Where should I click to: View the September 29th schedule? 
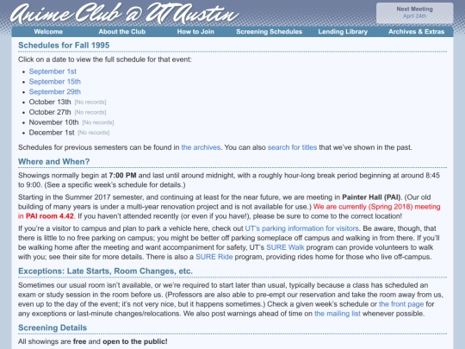point(54,91)
